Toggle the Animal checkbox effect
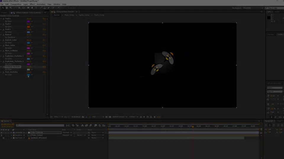Screen dimensions: 284x159 [28, 37]
